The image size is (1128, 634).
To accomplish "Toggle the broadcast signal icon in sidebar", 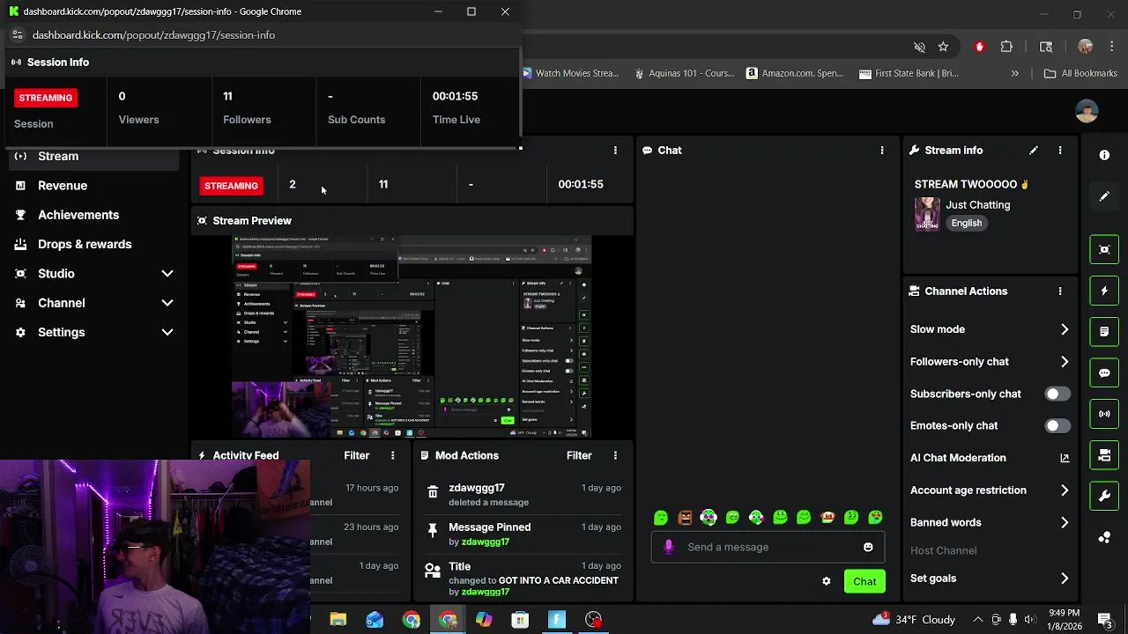I will click(x=1104, y=414).
